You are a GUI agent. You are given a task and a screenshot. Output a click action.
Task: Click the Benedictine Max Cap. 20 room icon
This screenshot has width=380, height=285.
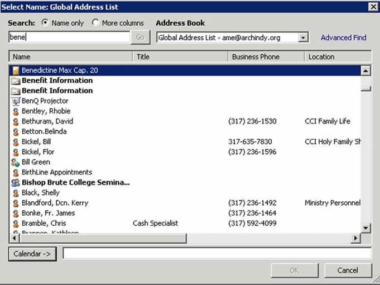point(16,70)
